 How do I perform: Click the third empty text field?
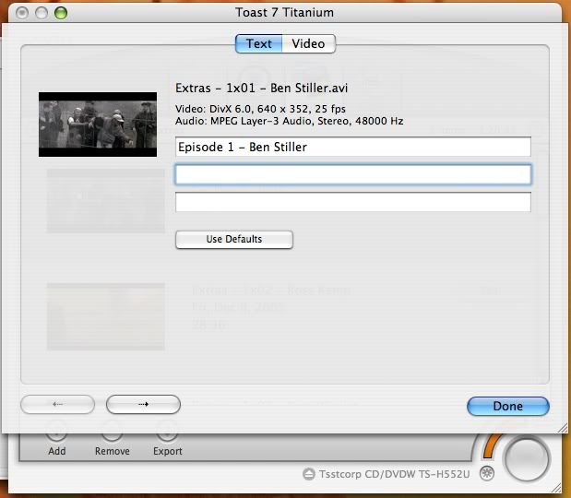[x=353, y=202]
